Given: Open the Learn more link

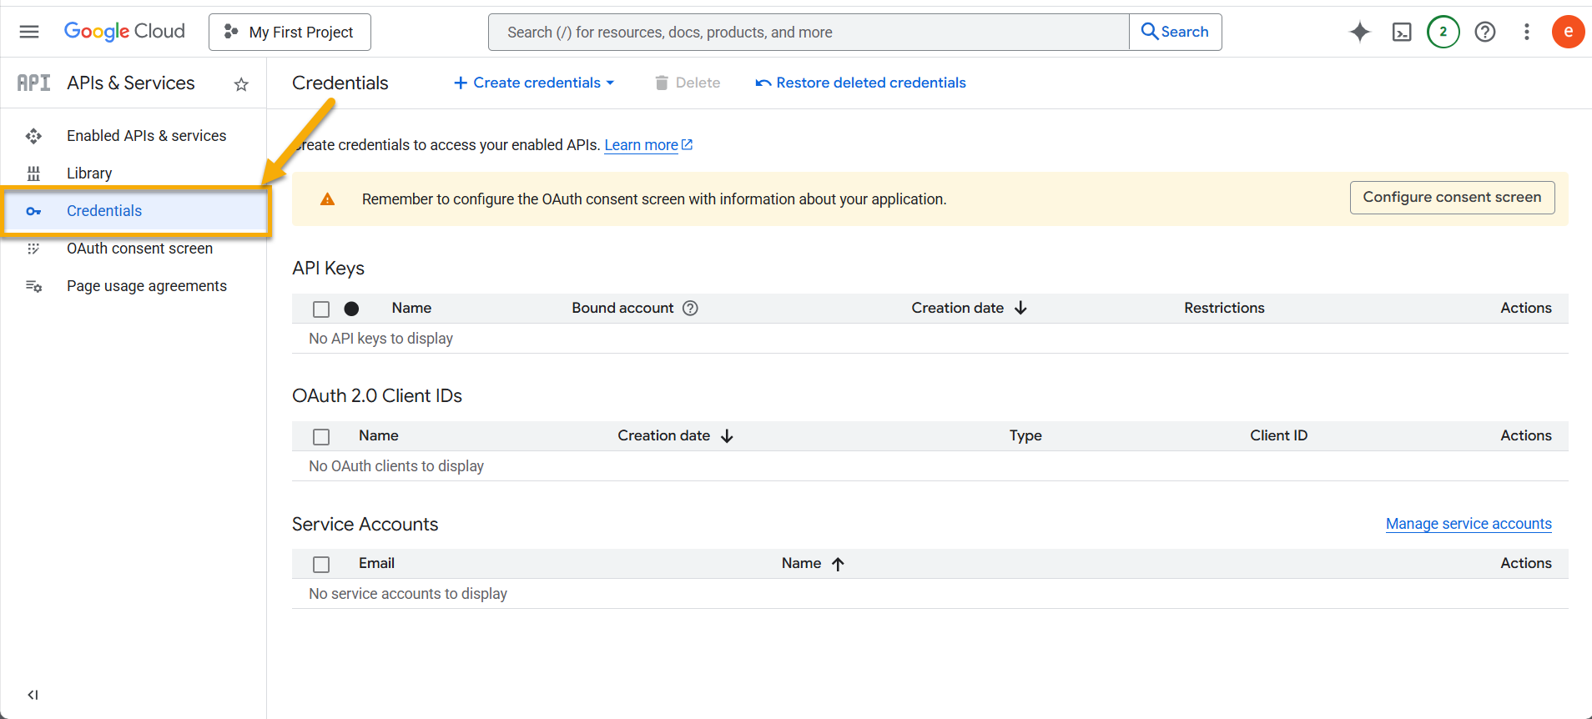Looking at the screenshot, I should (x=648, y=145).
